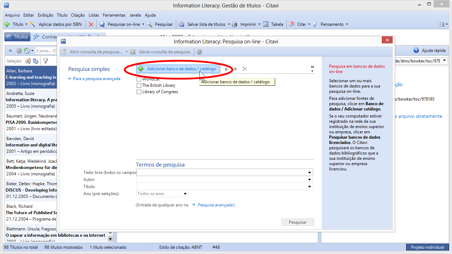Click the gear icon in Pesquisa on-line toolbar

(199, 52)
